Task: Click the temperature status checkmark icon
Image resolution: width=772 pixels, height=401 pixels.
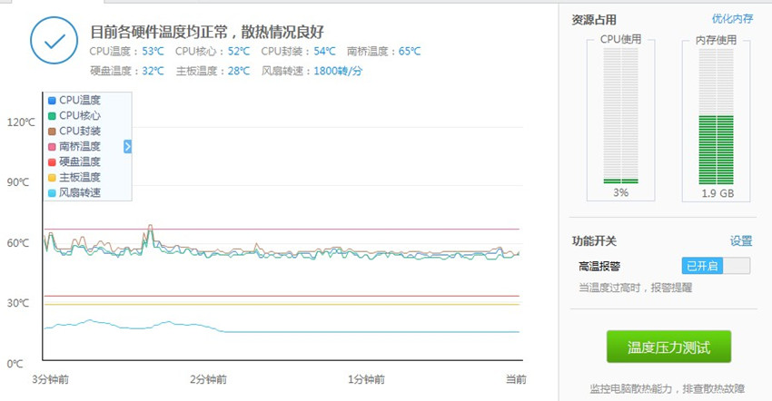Action: [x=54, y=40]
